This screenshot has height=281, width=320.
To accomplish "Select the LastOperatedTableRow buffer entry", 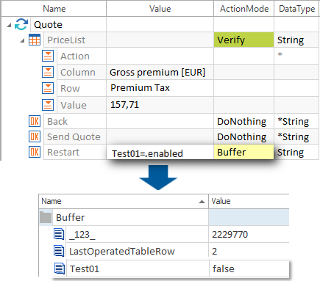I will (122, 251).
